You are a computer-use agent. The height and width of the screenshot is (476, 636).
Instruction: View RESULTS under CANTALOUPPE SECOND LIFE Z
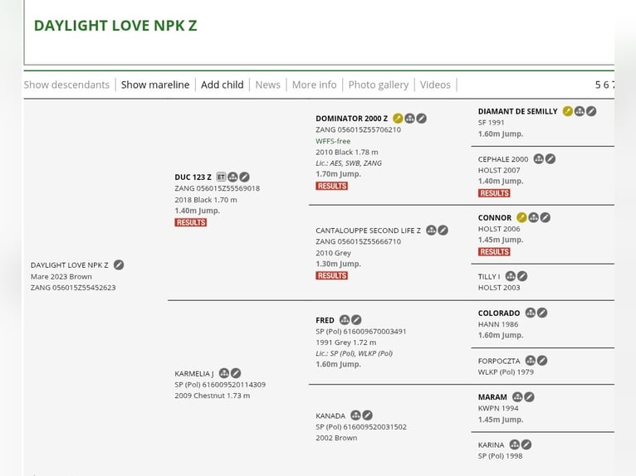pos(332,275)
